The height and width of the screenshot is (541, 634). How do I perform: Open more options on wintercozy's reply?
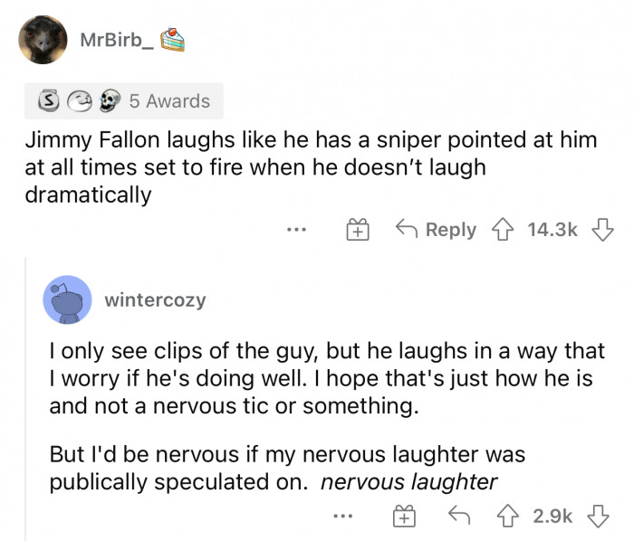click(x=341, y=515)
